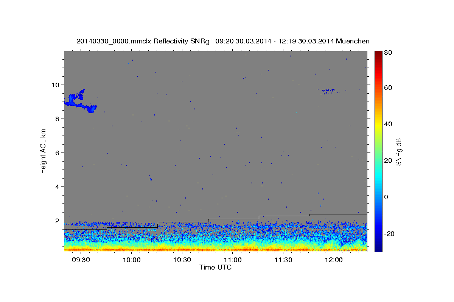
Task: Click the colorbar value 40
Action: coord(388,124)
